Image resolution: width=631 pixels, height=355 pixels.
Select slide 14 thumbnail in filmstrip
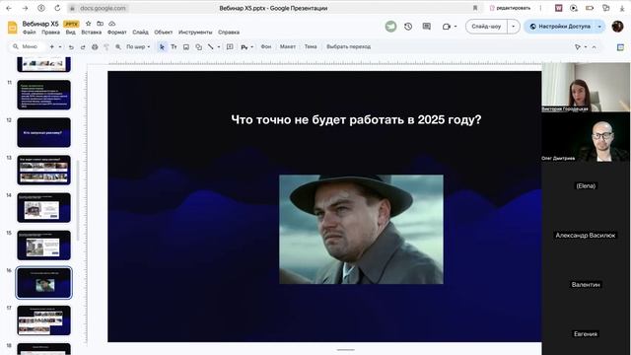[43, 208]
